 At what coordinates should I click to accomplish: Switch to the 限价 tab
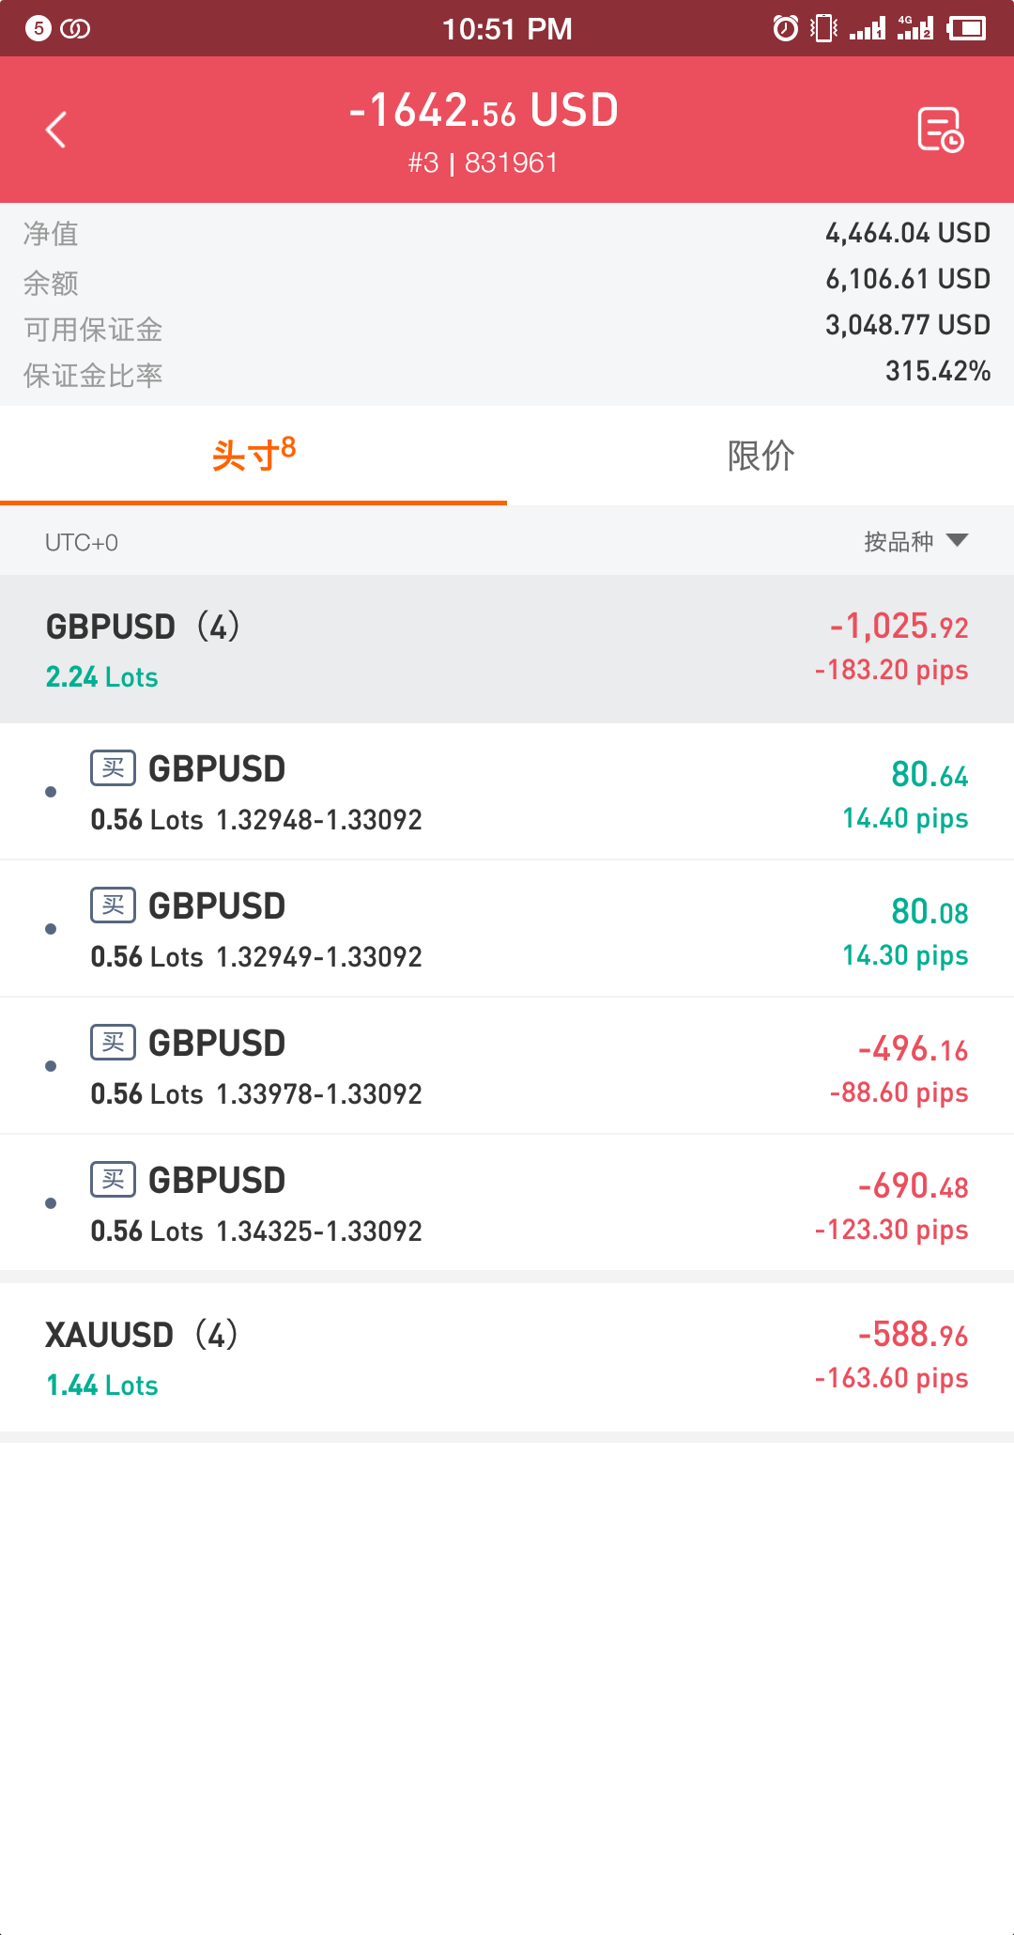coord(760,457)
